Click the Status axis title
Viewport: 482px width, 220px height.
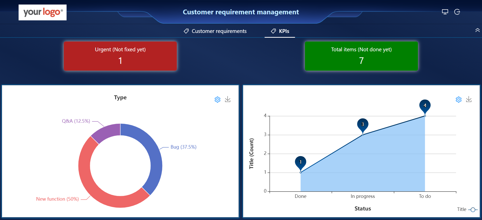pos(363,209)
